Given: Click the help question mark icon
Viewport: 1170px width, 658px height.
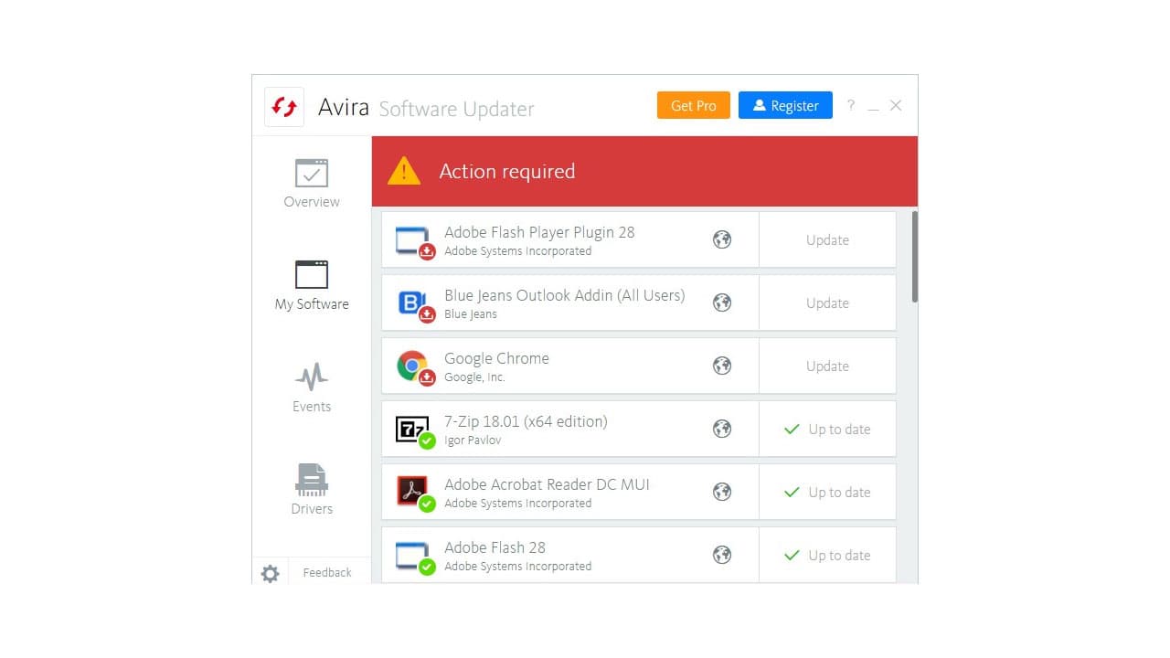Looking at the screenshot, I should click(850, 105).
